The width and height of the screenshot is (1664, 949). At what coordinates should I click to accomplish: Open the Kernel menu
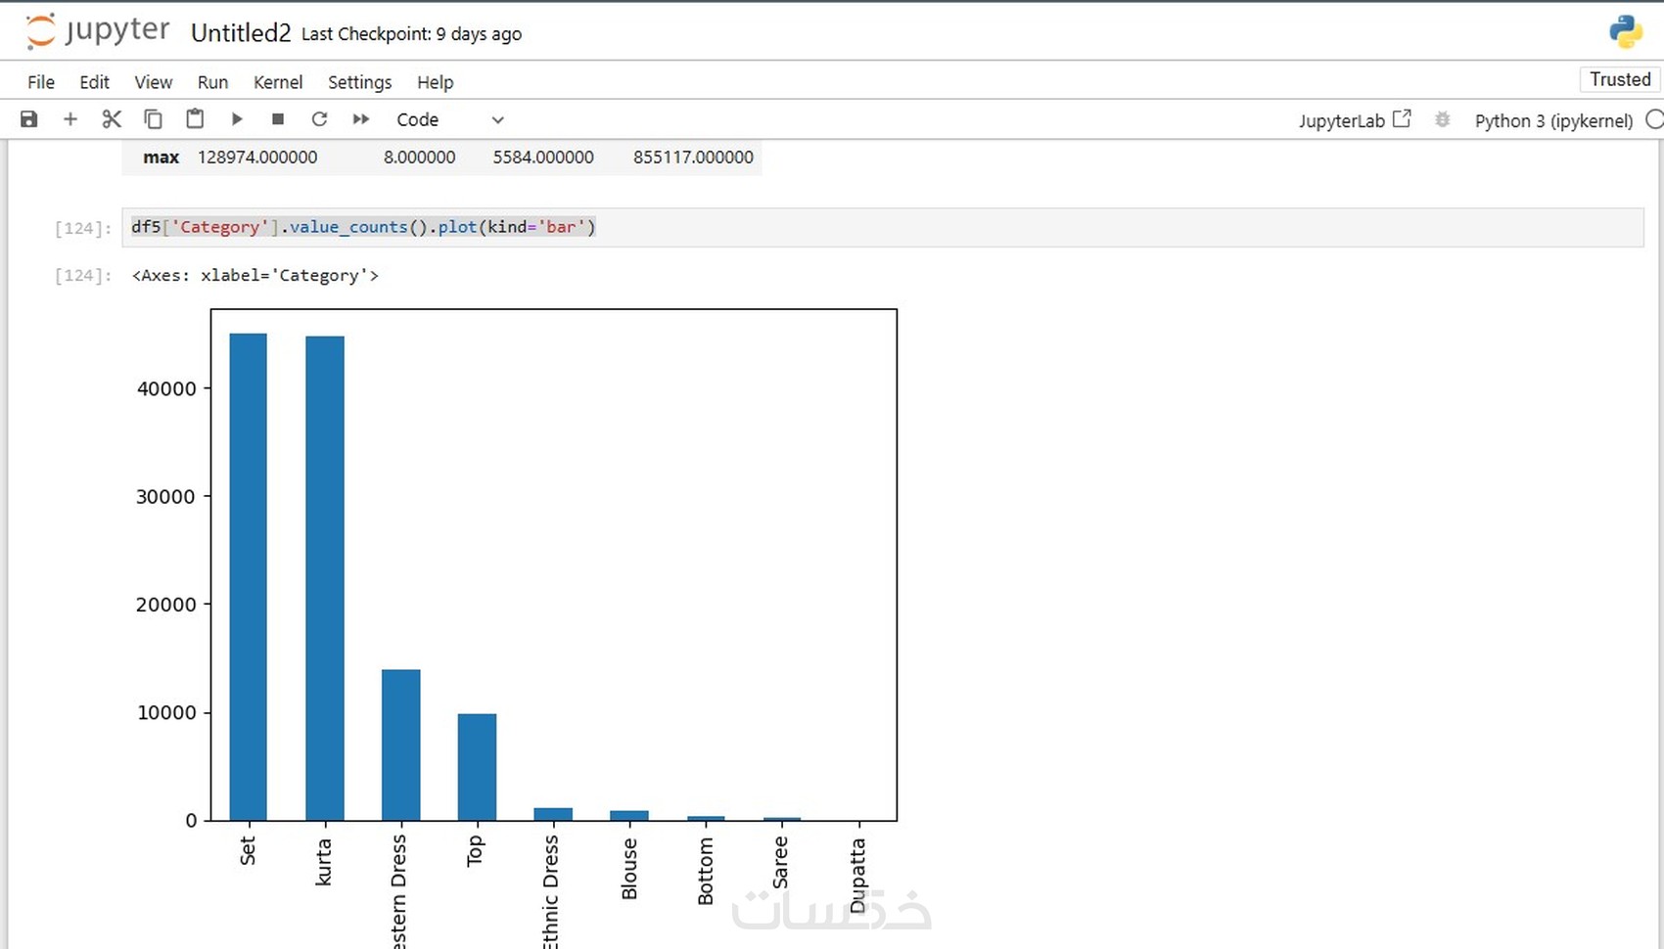(278, 82)
